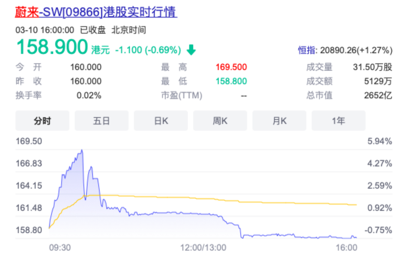Click the intraday price peak on chart
The image size is (412, 258).
coord(82,150)
